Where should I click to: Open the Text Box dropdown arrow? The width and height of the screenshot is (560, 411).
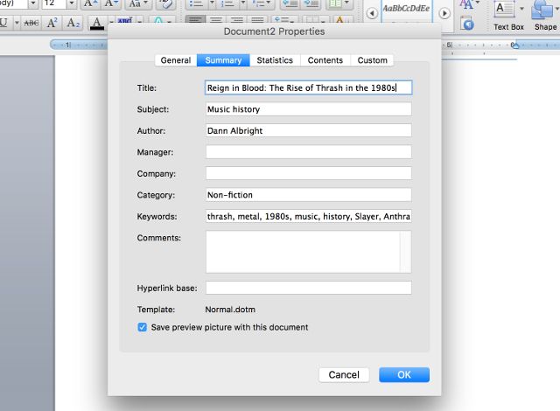point(521,8)
